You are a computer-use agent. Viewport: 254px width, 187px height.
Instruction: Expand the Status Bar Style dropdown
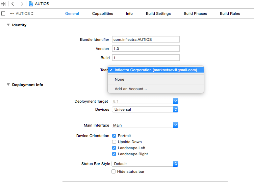pyautogui.click(x=145, y=164)
